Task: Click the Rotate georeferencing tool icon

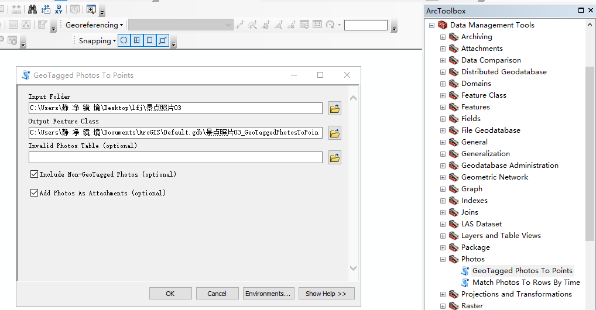Action: click(x=330, y=25)
